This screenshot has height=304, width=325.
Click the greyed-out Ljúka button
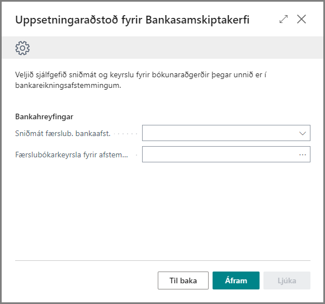(287, 280)
